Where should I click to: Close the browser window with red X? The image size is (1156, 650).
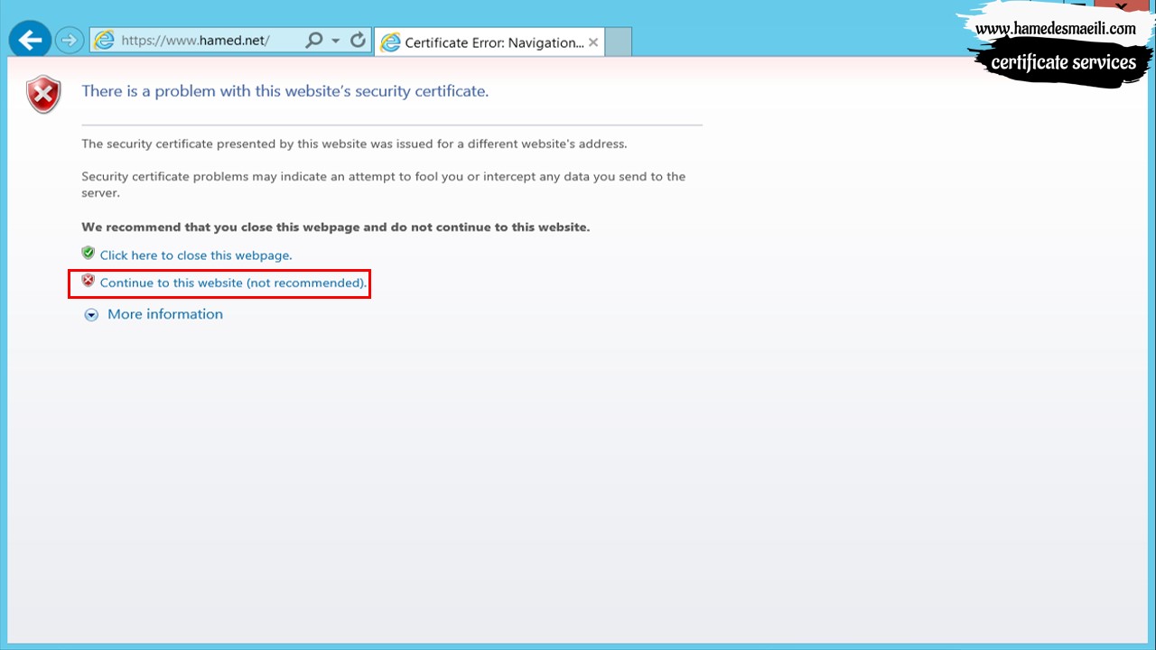[1121, 6]
